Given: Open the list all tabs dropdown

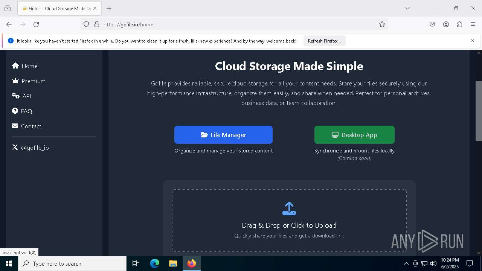Looking at the screenshot, I should 407,8.
